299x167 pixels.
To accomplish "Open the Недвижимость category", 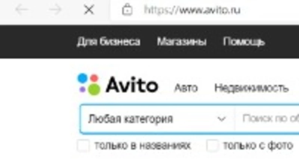I will 251,88.
